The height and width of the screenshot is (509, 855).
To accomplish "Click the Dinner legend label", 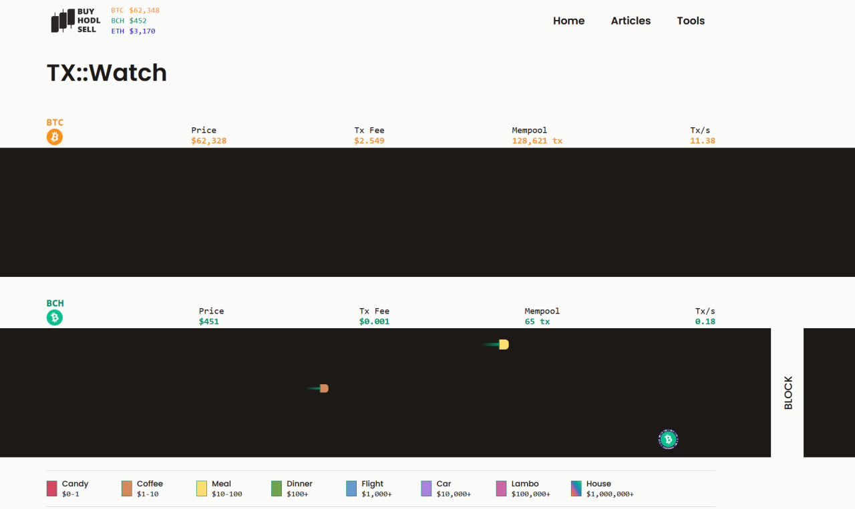I will click(x=299, y=484).
